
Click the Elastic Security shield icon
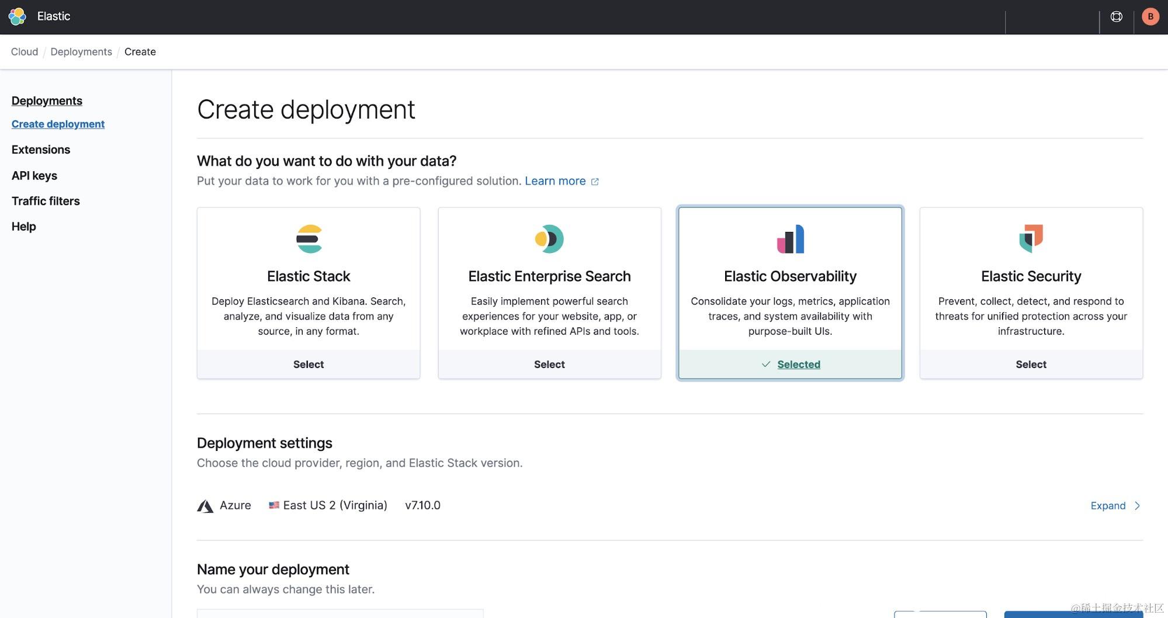[x=1031, y=239]
